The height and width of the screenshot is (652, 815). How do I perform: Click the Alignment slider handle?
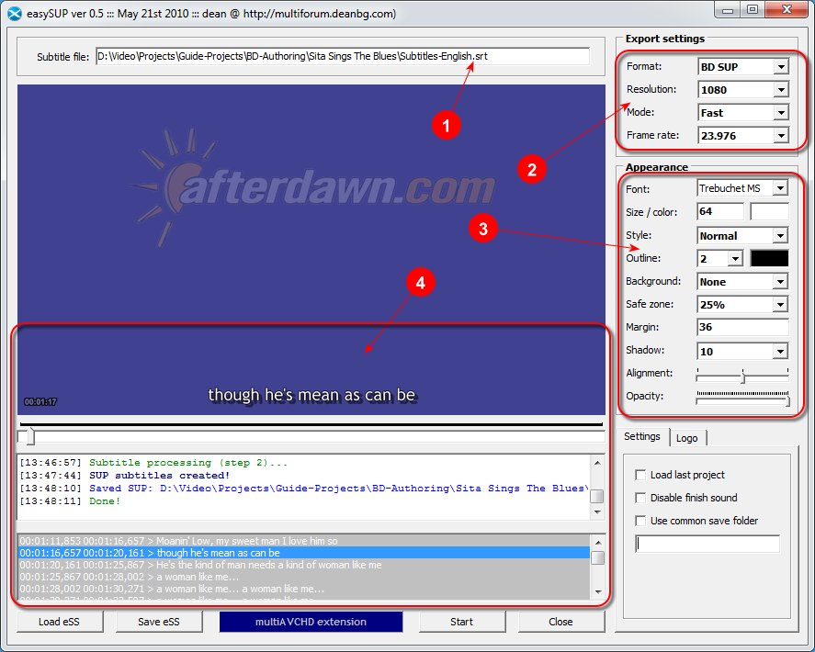(743, 377)
